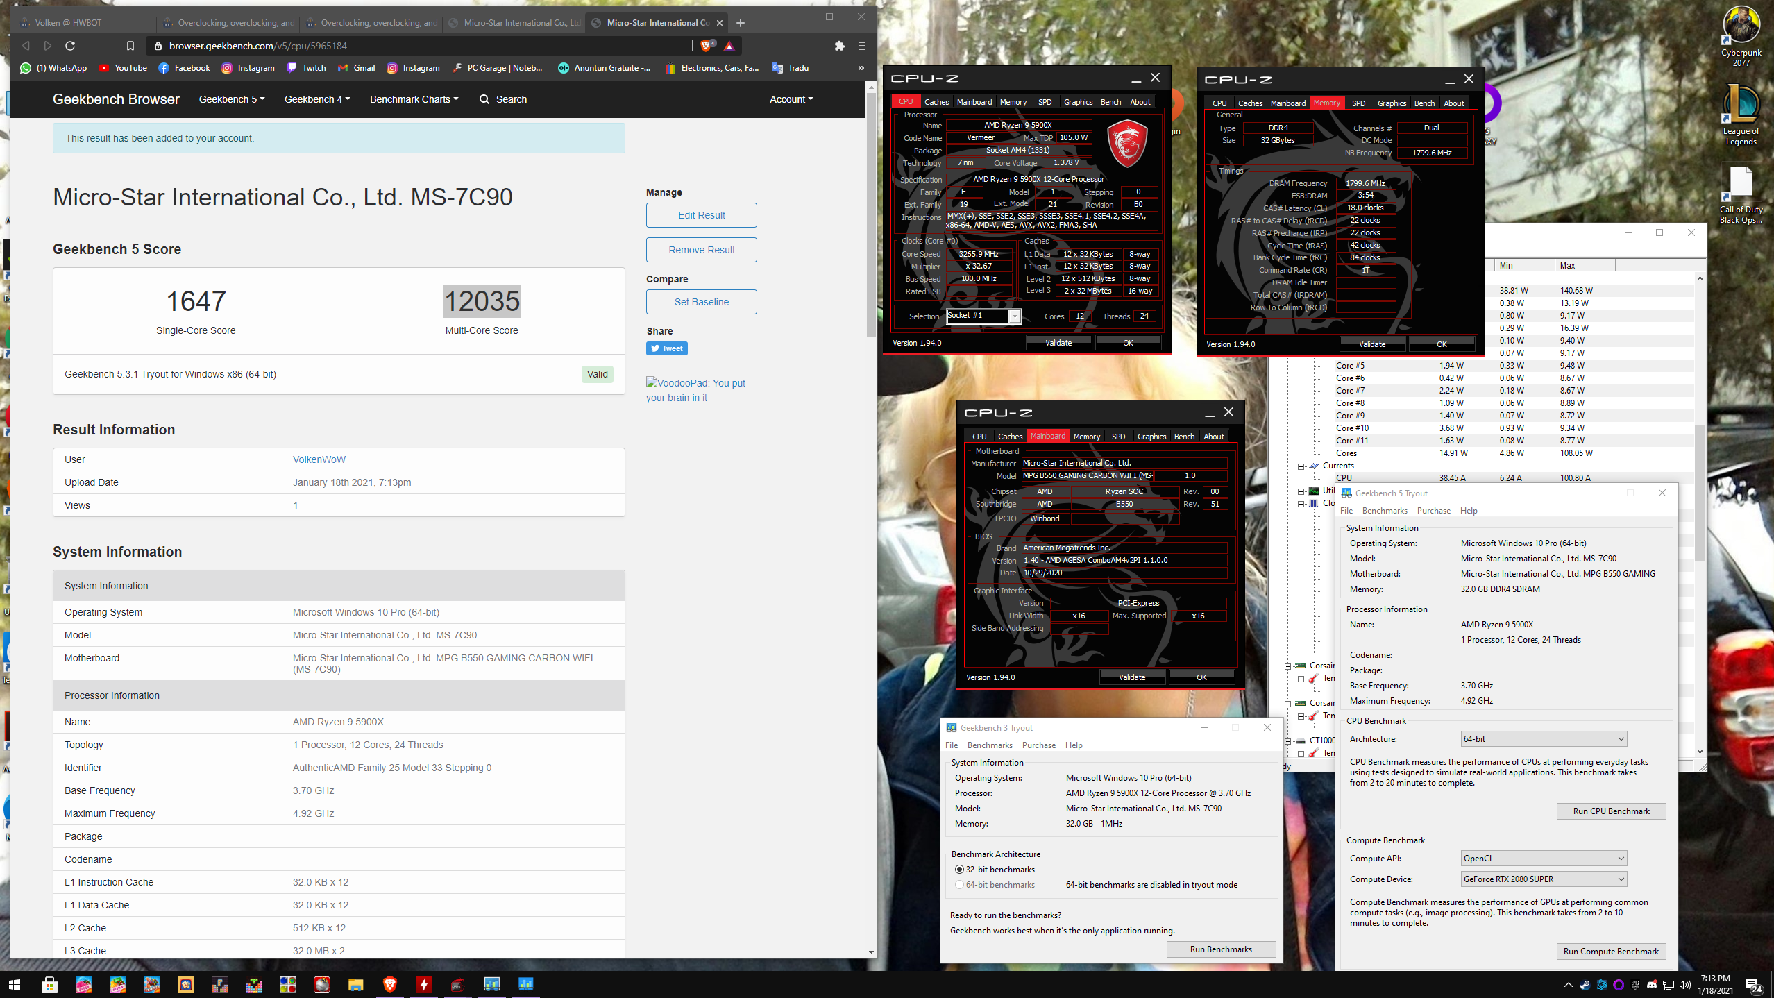Viewport: 1774px width, 998px height.
Task: Click the Remove Result button
Action: 701,250
